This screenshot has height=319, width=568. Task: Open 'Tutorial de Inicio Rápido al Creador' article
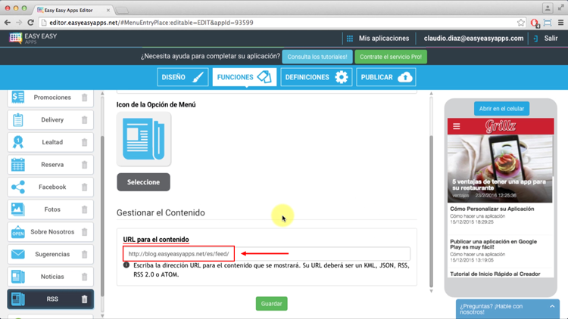(x=495, y=274)
